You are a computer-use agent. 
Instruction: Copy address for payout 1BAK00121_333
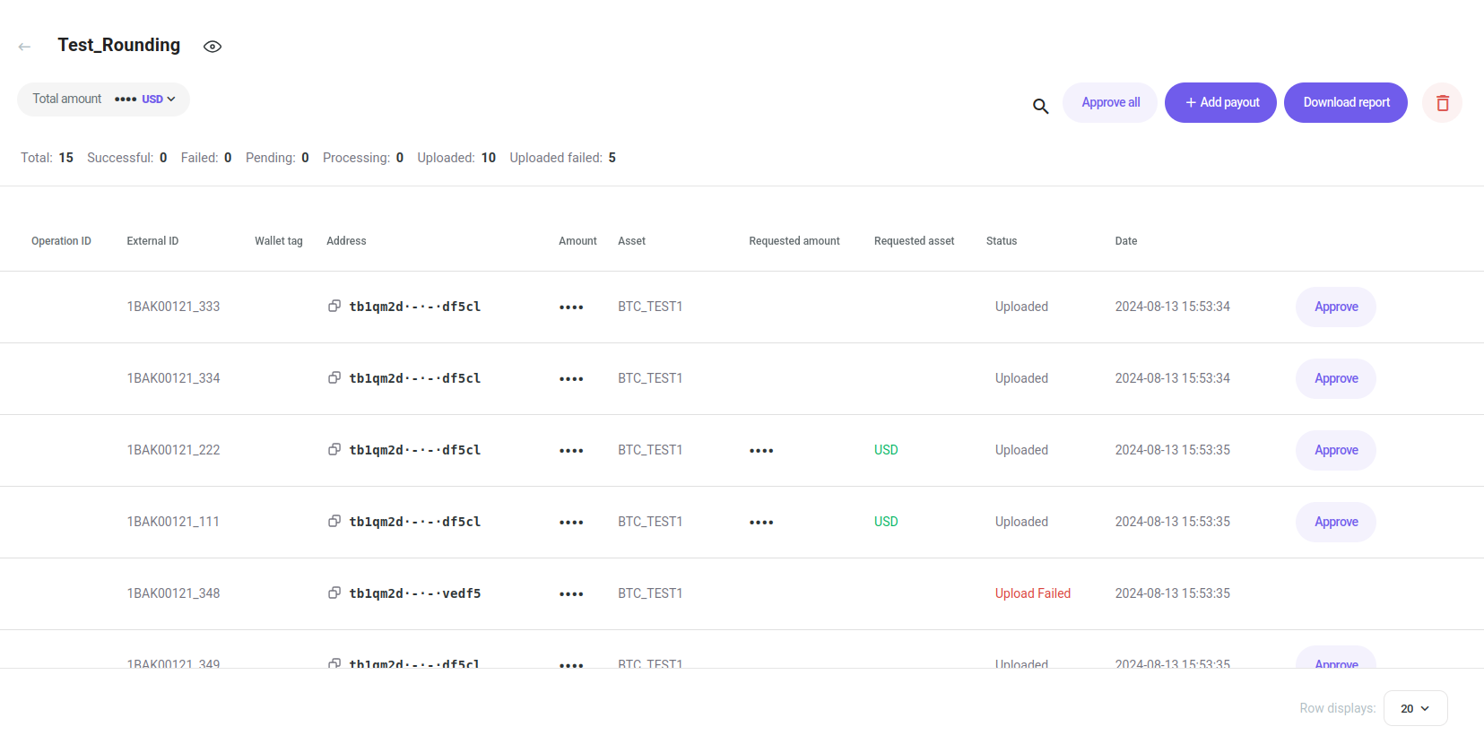tap(334, 307)
